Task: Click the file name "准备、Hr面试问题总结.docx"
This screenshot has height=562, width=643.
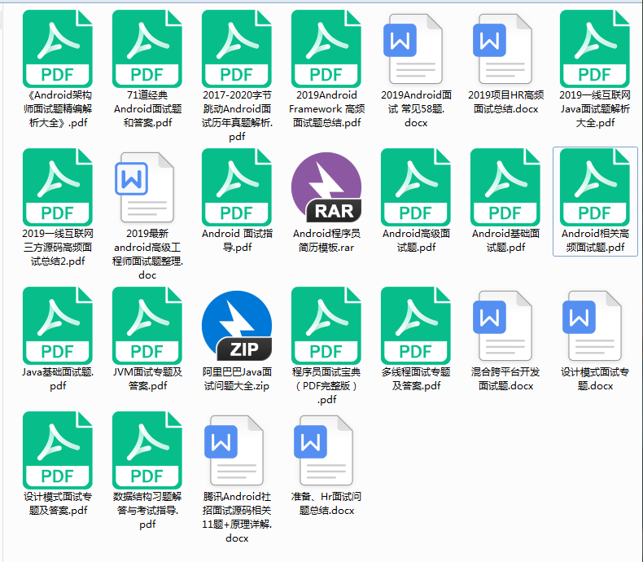Action: pyautogui.click(x=326, y=503)
